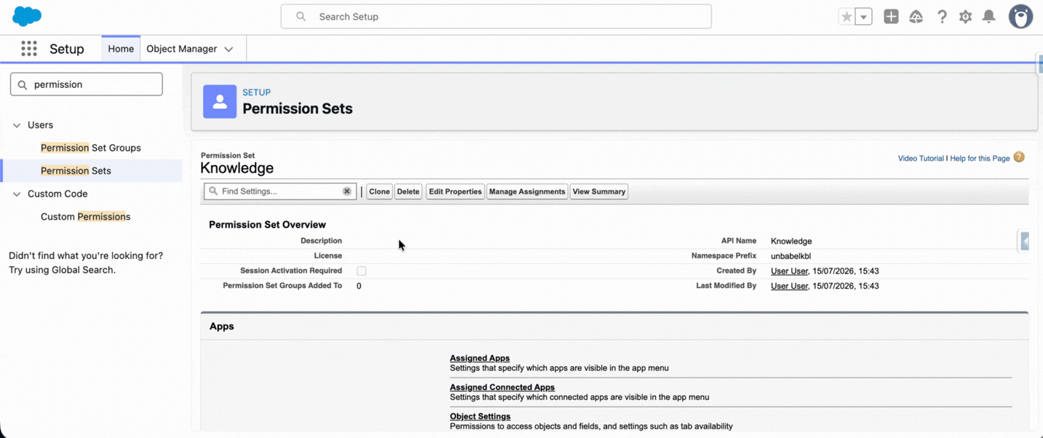Expand the Object Manager tab dropdown arrow

click(x=229, y=49)
